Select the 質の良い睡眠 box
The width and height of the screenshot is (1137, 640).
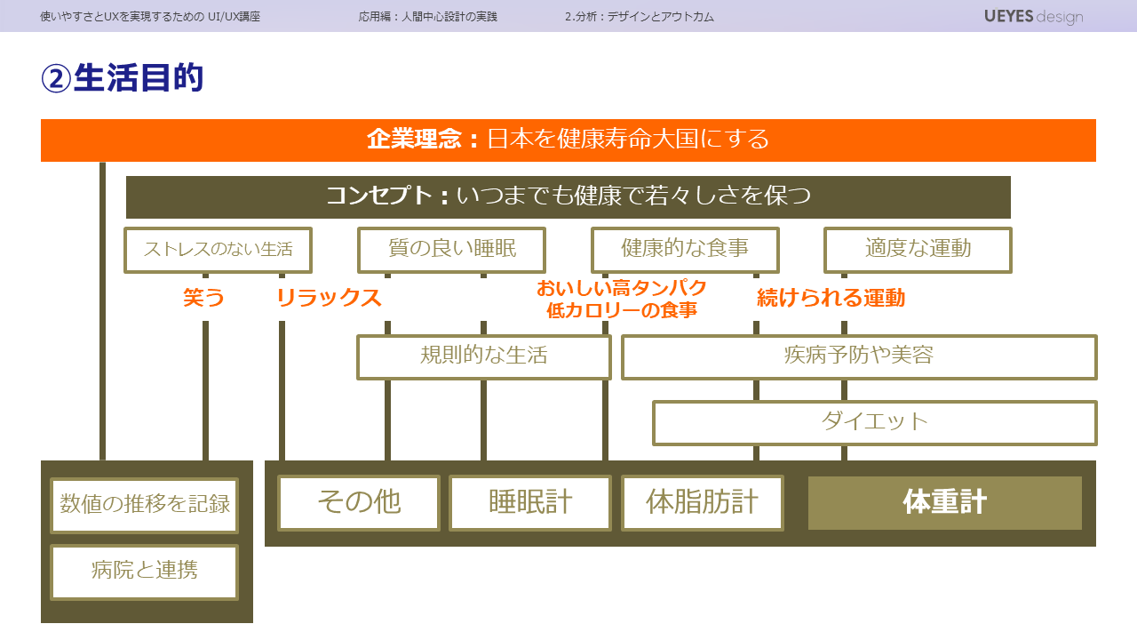pyautogui.click(x=451, y=250)
